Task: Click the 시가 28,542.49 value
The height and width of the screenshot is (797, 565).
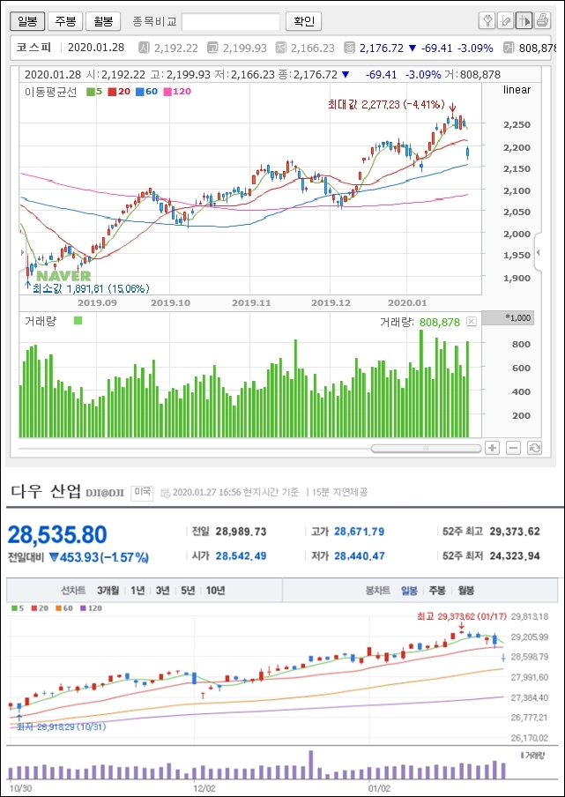Action: 241,556
